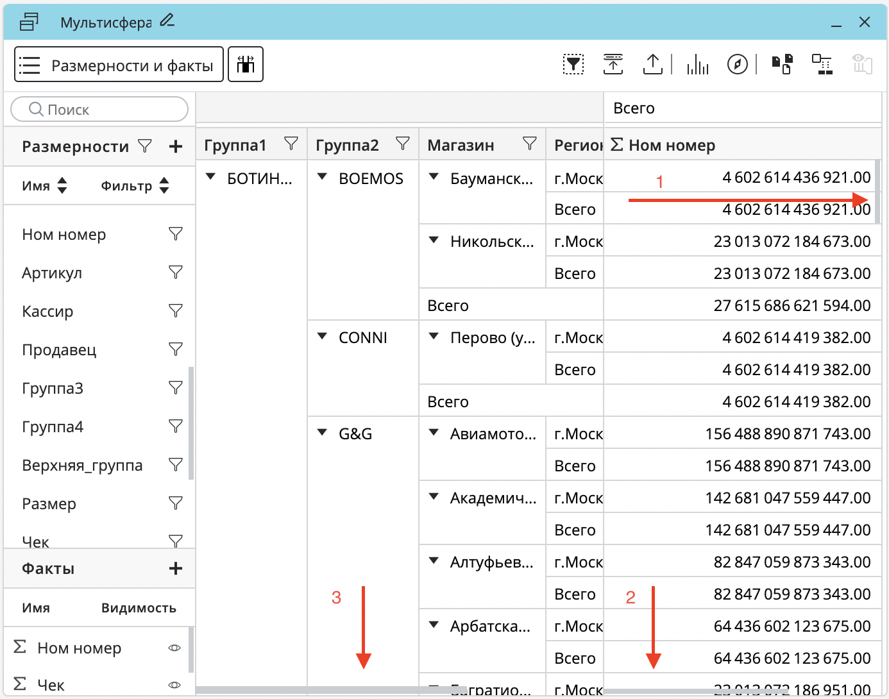Screen dimensions: 889x699
Task: Collapse the BOEMOS tree node
Action: [322, 177]
